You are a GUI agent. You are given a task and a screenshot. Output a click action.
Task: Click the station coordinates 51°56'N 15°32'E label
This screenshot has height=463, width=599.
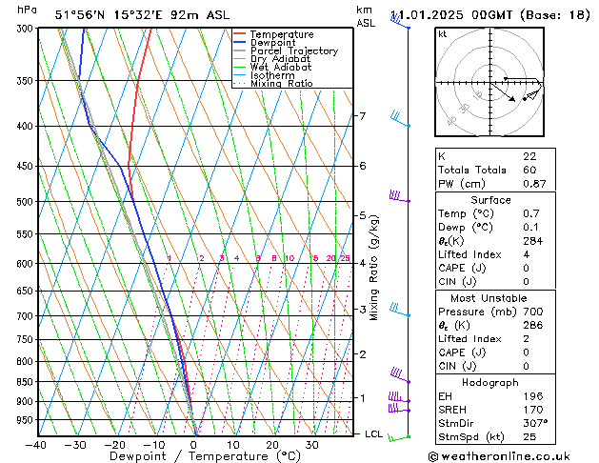115,15
